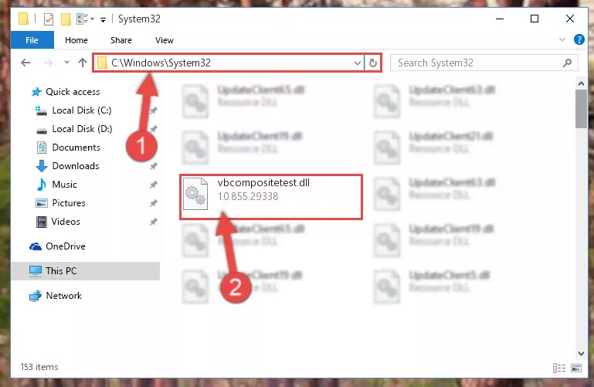Expand the ribbon with the chevron
Screen dimensions: 594x387
pyautogui.click(x=562, y=39)
